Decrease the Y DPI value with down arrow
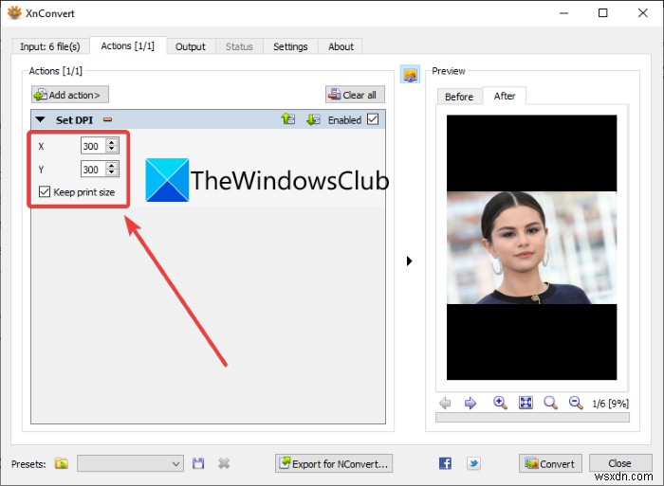The width and height of the screenshot is (664, 486). tap(111, 172)
